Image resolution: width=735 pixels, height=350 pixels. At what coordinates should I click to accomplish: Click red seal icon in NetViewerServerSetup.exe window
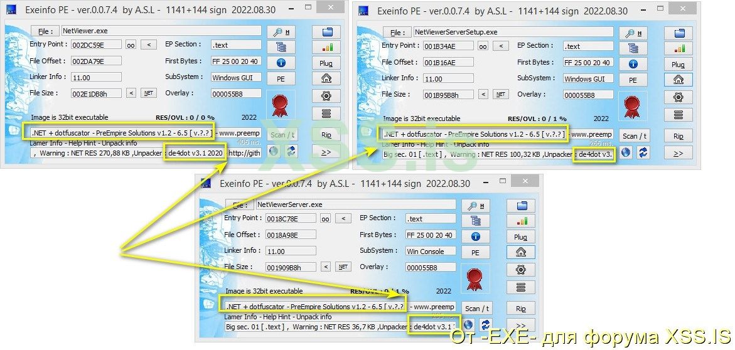pos(632,107)
